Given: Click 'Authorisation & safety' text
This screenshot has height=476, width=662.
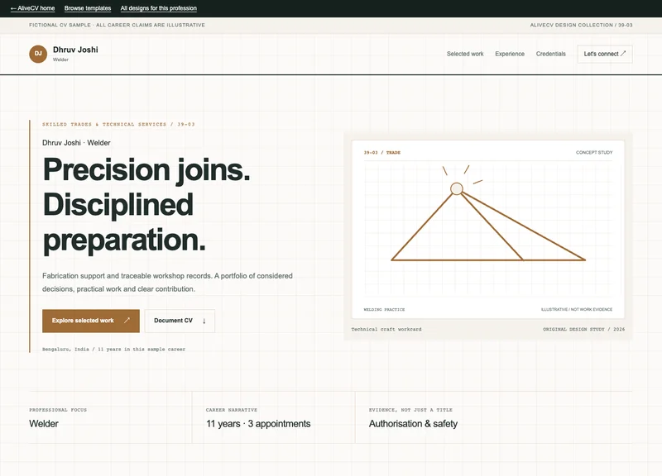Looking at the screenshot, I should (x=413, y=424).
